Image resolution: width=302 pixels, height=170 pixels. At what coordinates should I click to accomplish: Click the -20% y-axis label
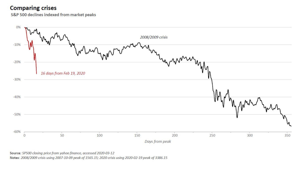point(17,62)
